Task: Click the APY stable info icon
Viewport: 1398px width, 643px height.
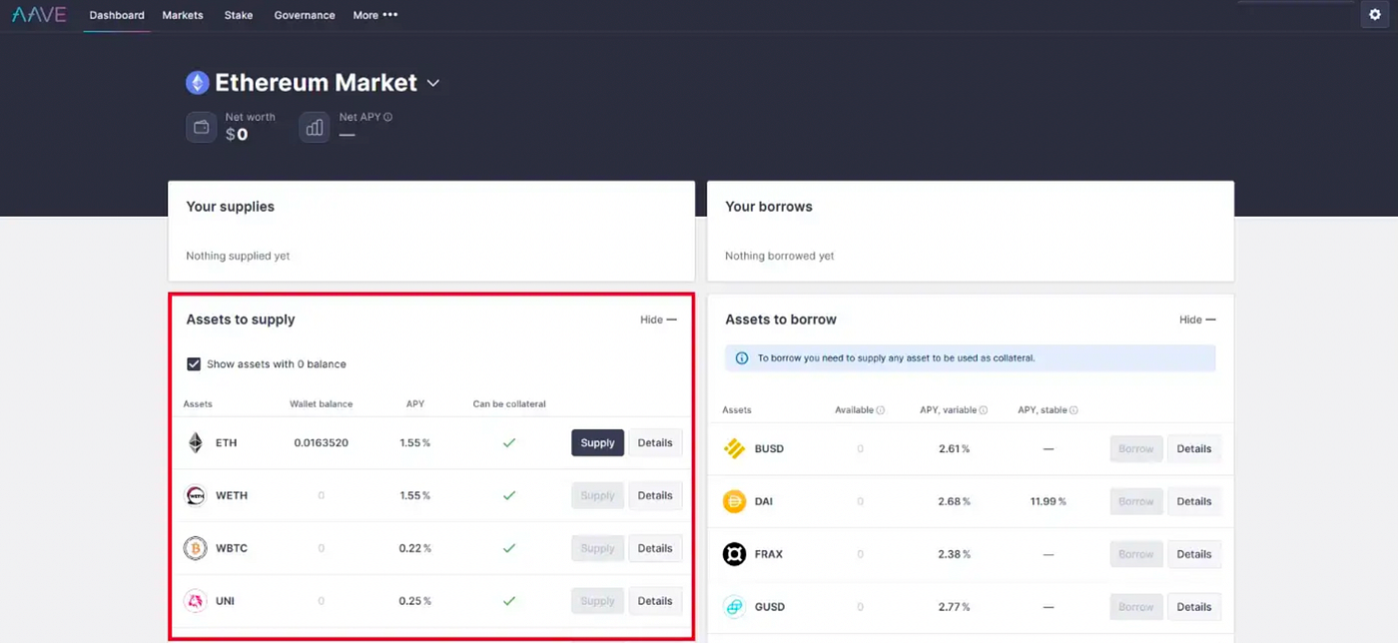Action: click(1073, 410)
